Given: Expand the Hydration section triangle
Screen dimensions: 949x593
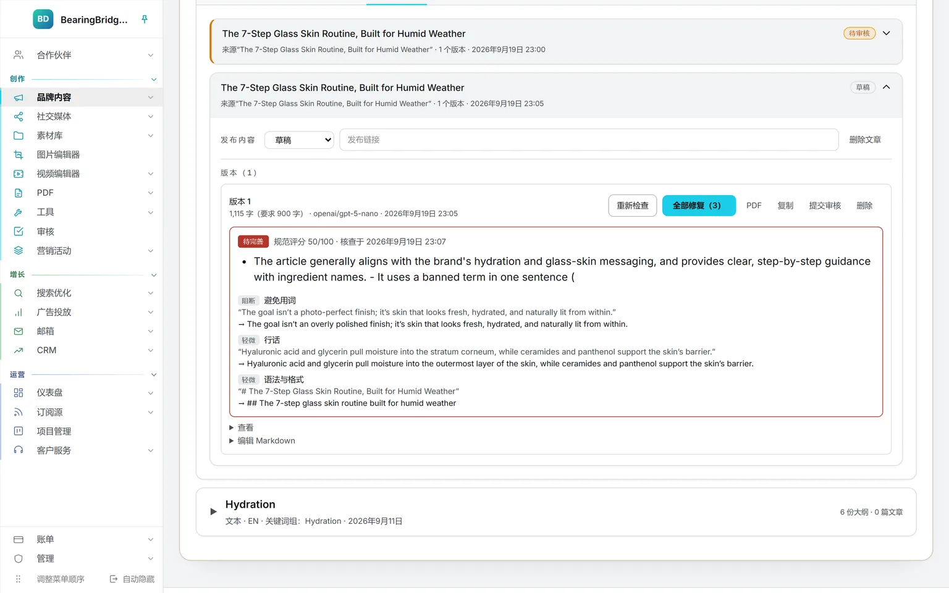Looking at the screenshot, I should [x=213, y=511].
